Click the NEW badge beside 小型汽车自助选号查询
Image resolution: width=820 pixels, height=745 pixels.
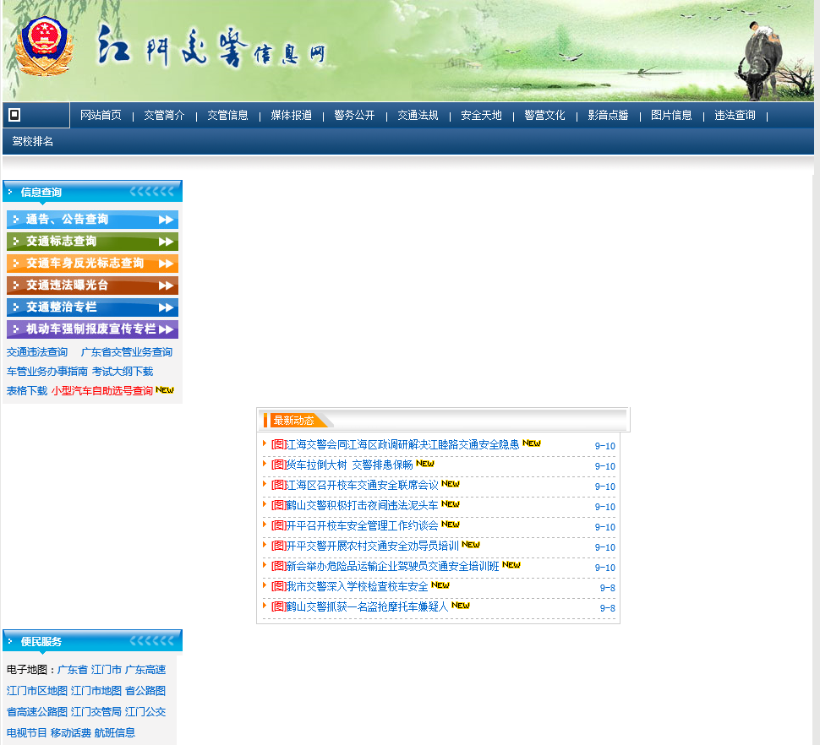click(165, 389)
